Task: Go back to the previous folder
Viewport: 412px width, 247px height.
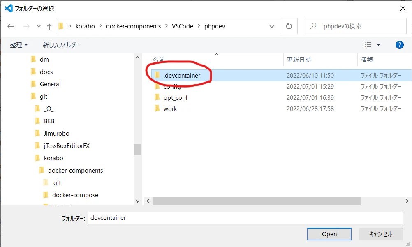Action: [x=11, y=26]
